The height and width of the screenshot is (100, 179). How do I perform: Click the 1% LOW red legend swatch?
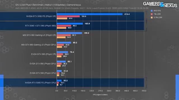[x=152, y=14]
